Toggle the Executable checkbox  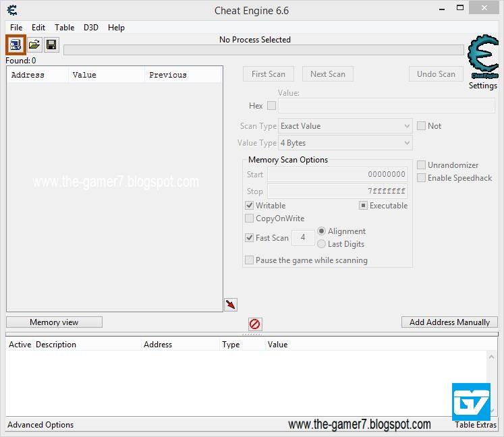[x=363, y=205]
